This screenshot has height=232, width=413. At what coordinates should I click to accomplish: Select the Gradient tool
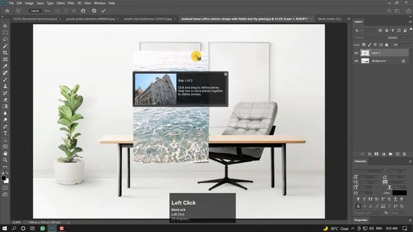(x=5, y=106)
